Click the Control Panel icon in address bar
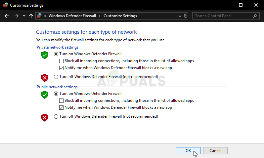 click(x=39, y=16)
